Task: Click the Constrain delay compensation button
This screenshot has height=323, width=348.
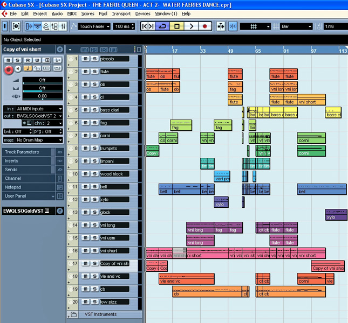Action: pyautogui.click(x=16, y=26)
